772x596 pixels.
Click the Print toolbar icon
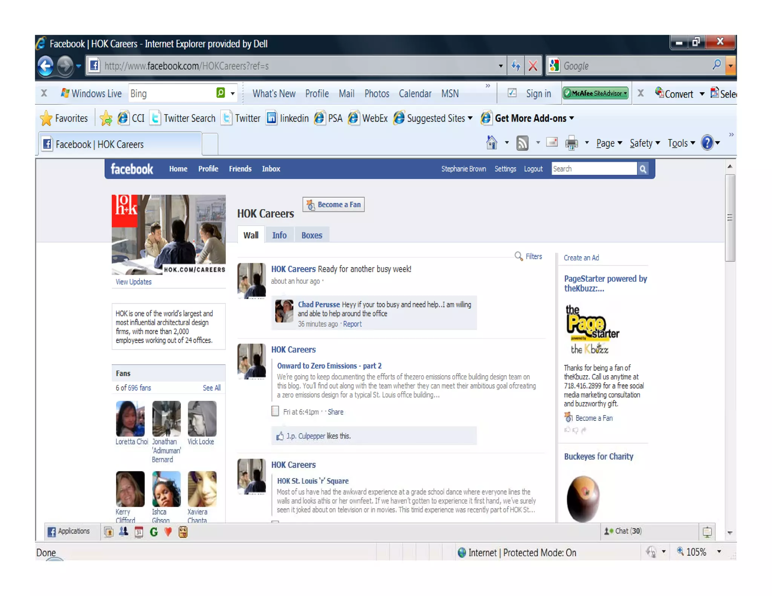coord(571,143)
